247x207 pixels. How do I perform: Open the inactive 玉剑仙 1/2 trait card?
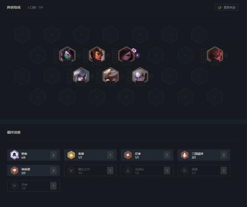(147, 170)
